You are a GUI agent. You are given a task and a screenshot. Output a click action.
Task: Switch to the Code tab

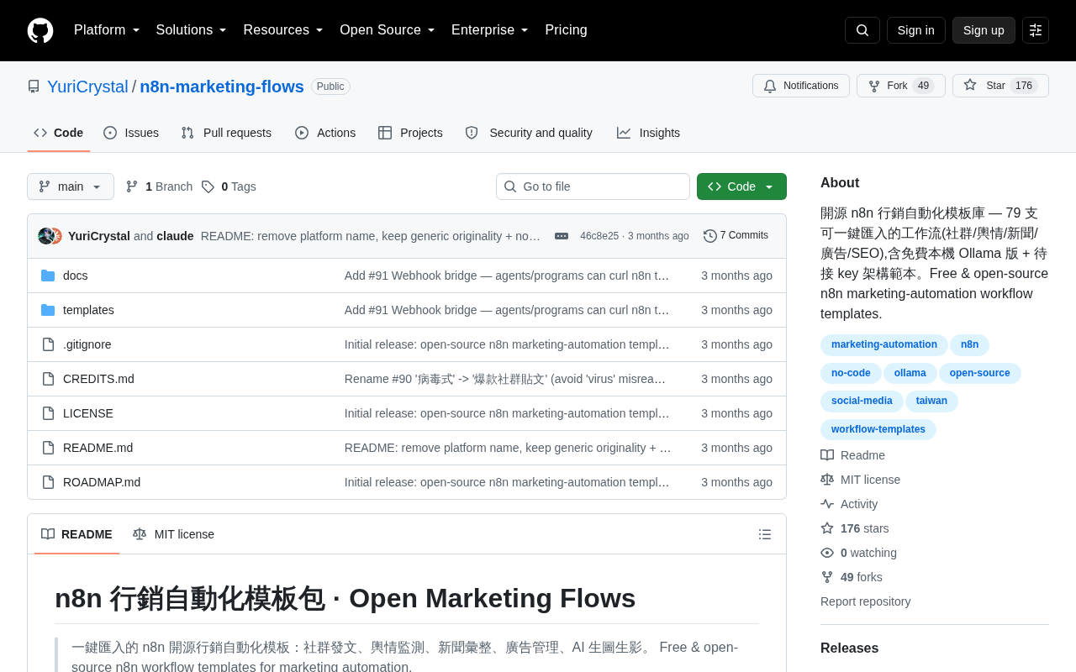click(x=59, y=133)
